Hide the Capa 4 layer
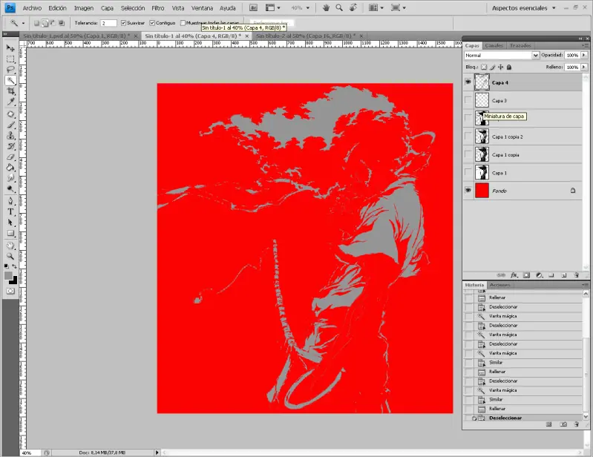 point(468,82)
